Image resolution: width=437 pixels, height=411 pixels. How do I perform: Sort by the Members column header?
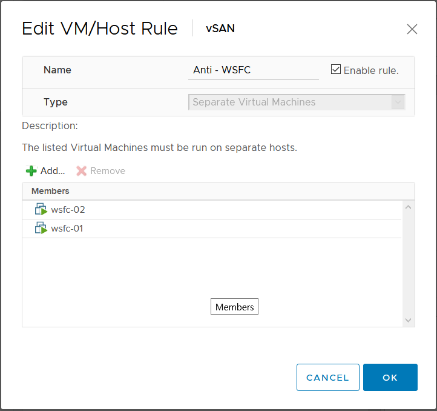pos(50,191)
